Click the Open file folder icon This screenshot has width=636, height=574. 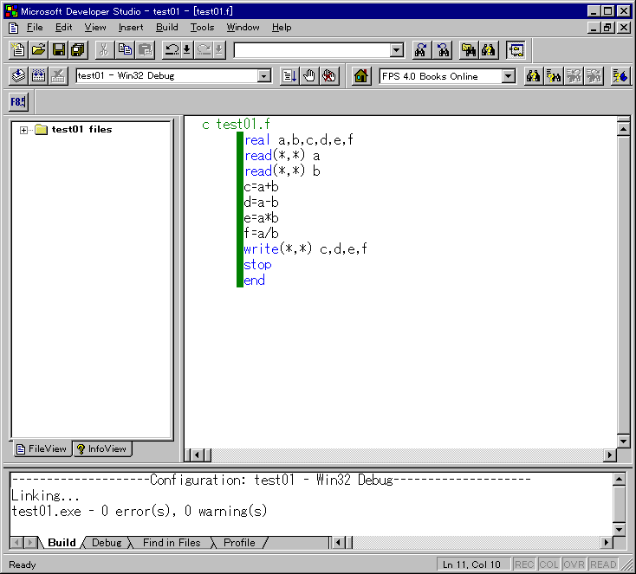click(x=39, y=50)
